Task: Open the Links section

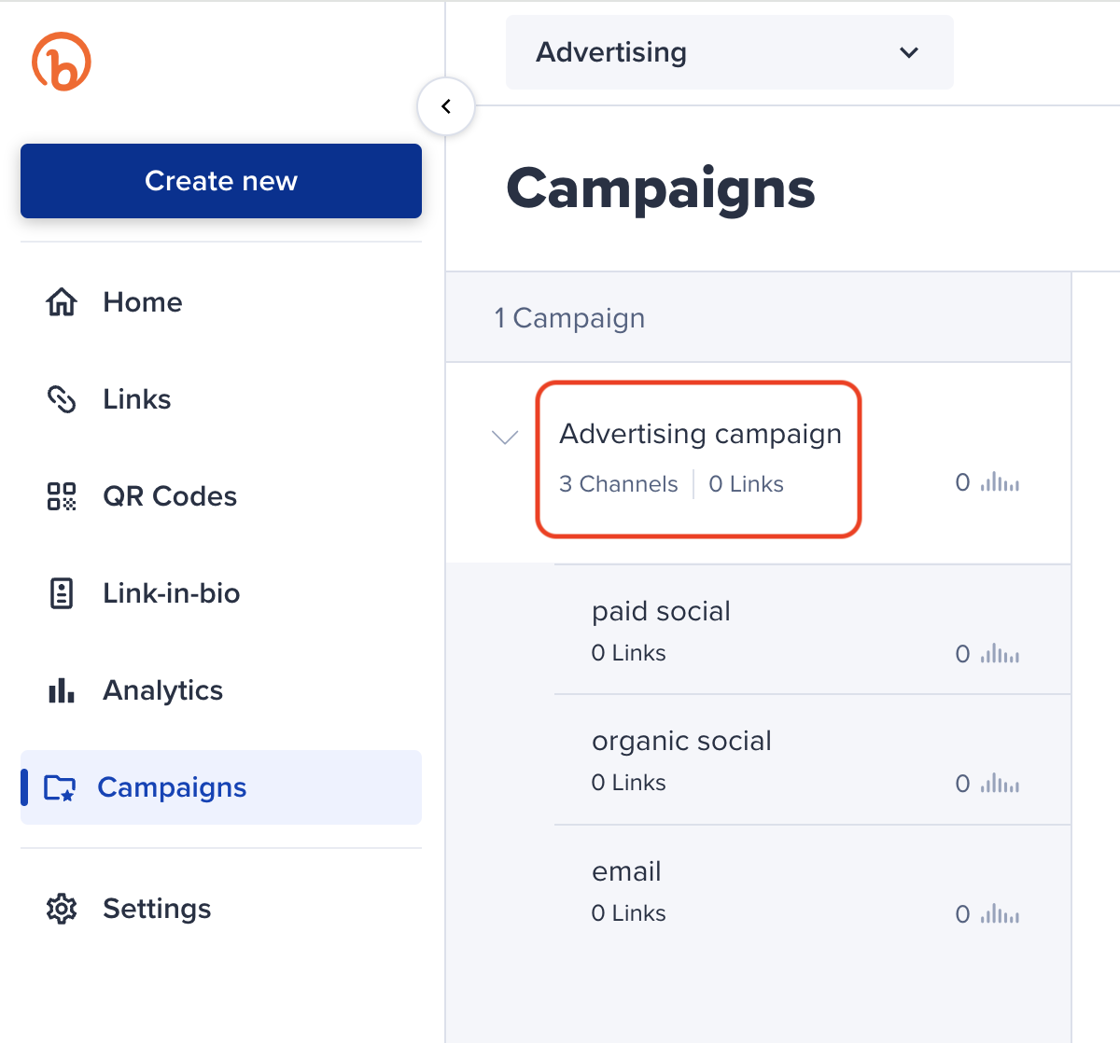Action: pos(136,399)
